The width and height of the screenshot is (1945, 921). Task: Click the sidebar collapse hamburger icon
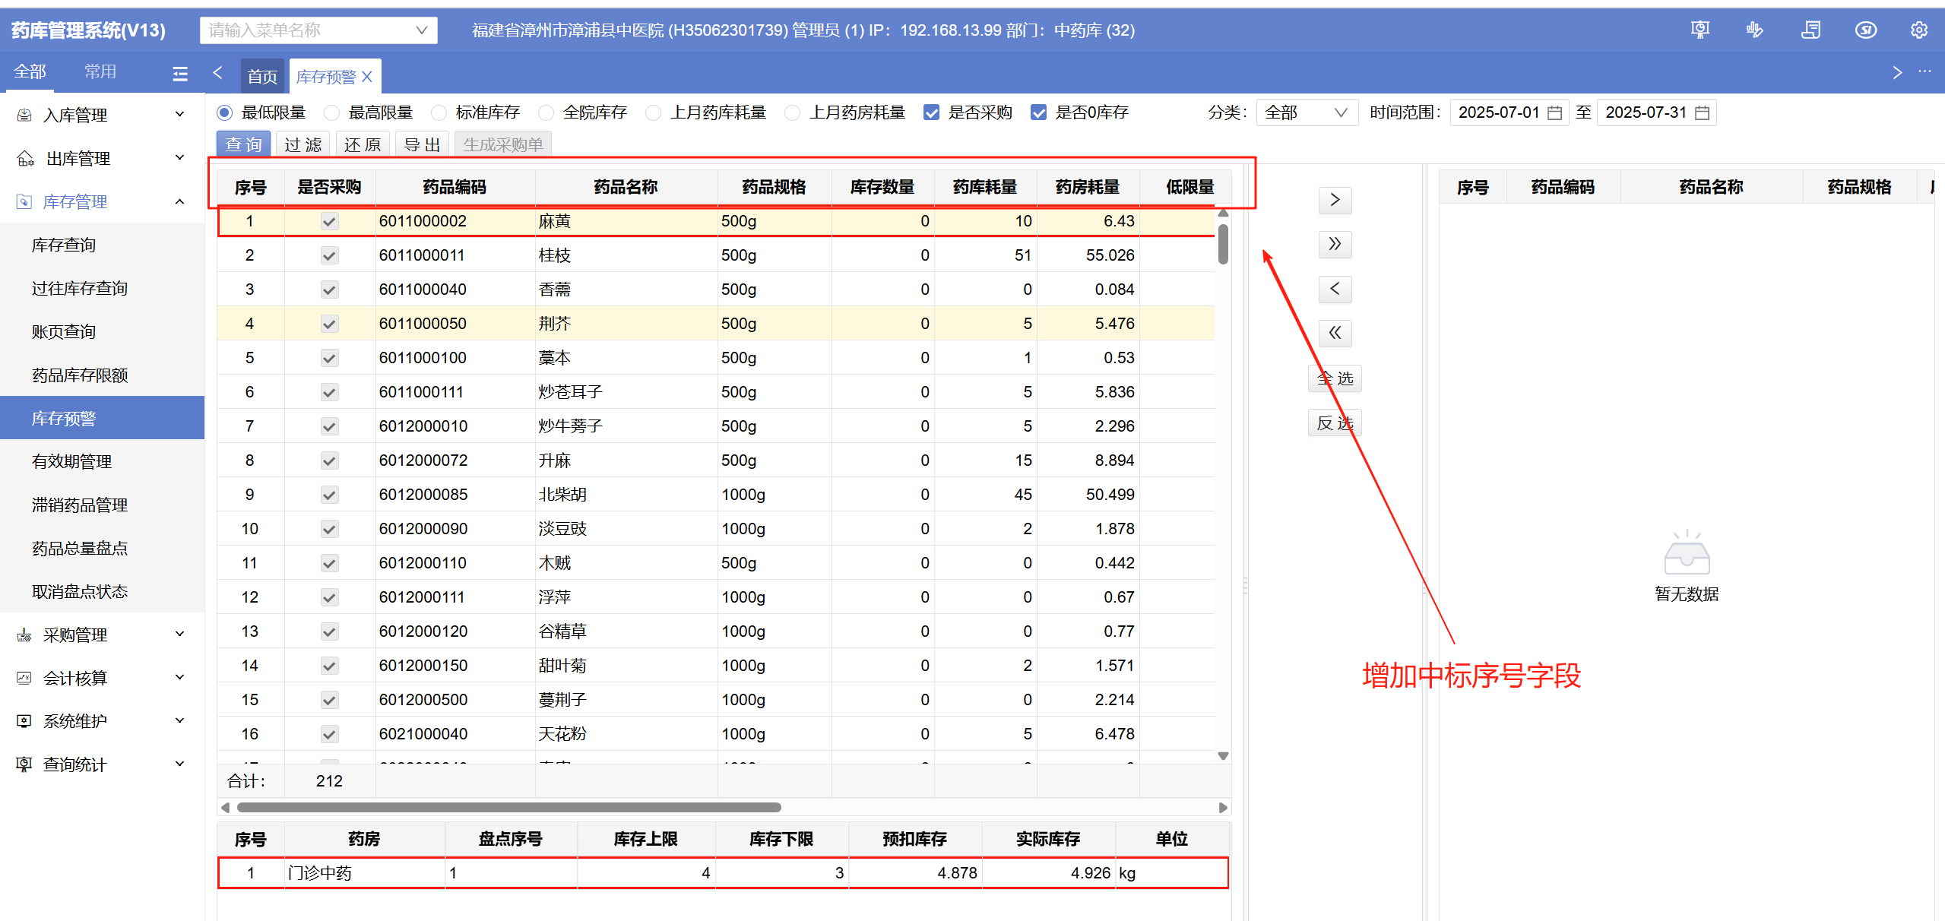click(180, 73)
